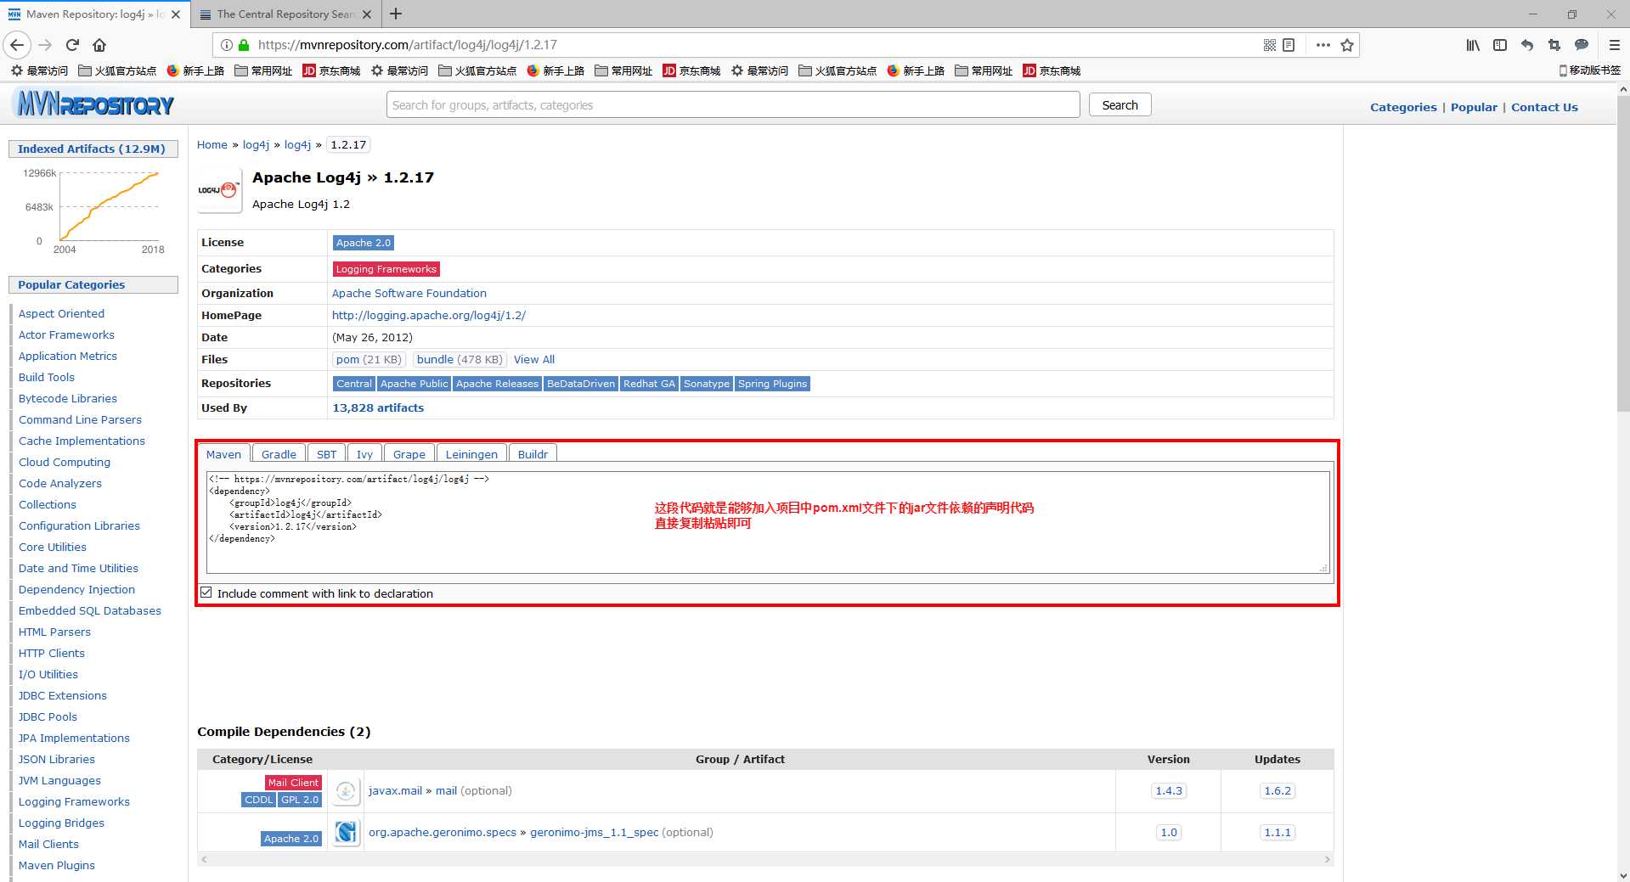1630x882 pixels.
Task: Click the Search button
Action: (1120, 104)
